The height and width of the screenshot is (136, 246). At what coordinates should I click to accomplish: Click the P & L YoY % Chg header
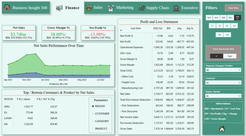(46, 99)
